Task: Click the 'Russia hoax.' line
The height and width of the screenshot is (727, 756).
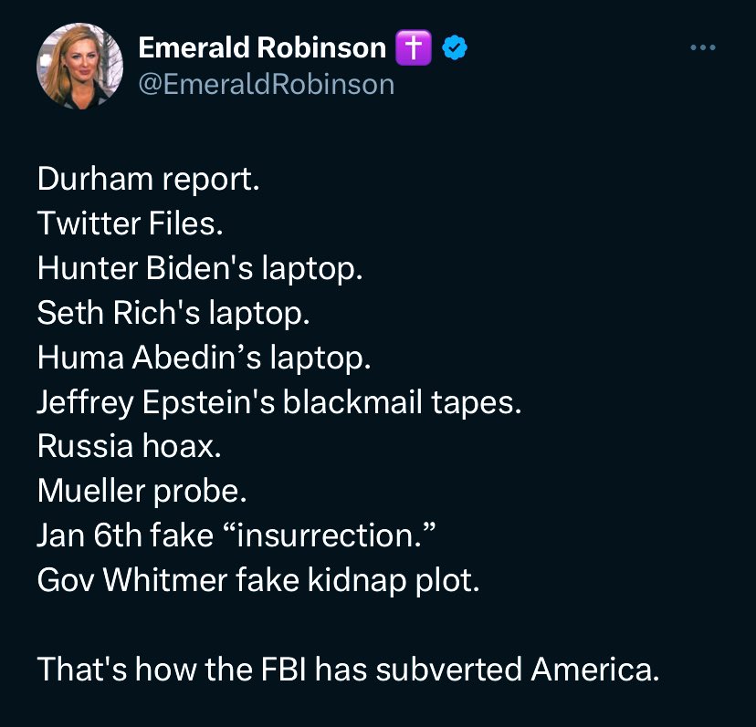Action: [x=130, y=447]
